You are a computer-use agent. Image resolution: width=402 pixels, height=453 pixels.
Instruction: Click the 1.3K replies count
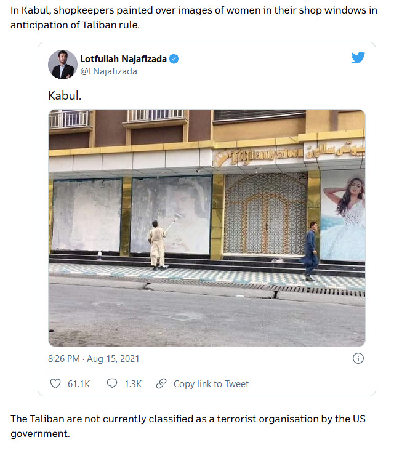tap(133, 384)
